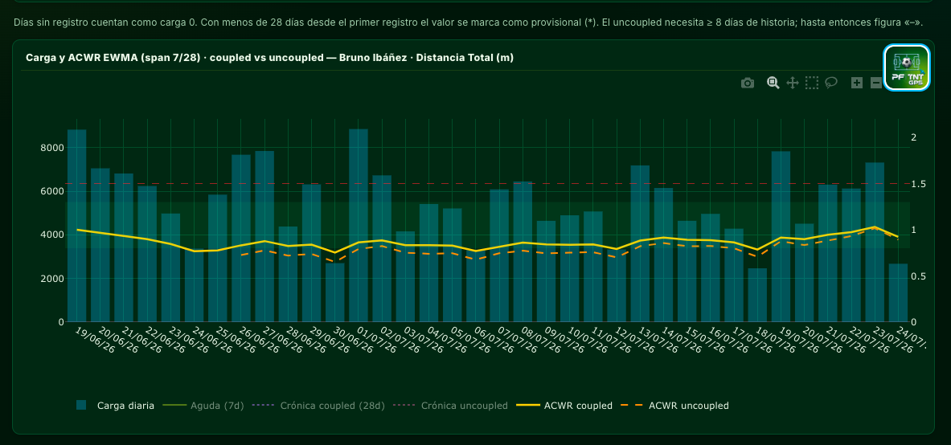Select the 19/07/26 load bar
This screenshot has height=445, width=951.
(781, 236)
